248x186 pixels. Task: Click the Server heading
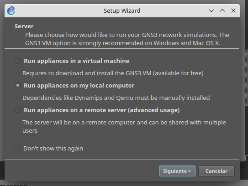(x=24, y=26)
